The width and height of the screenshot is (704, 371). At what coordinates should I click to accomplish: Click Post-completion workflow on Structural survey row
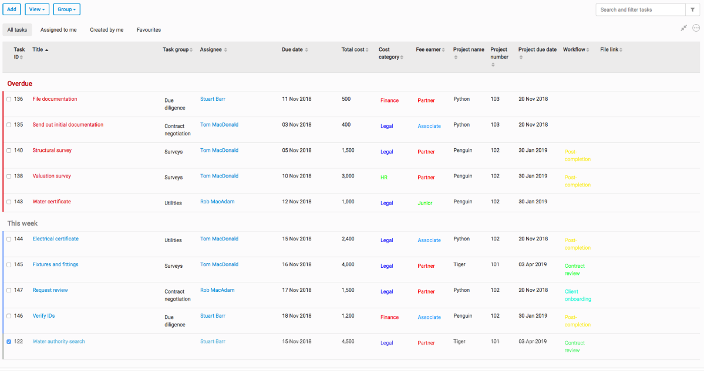tap(577, 155)
